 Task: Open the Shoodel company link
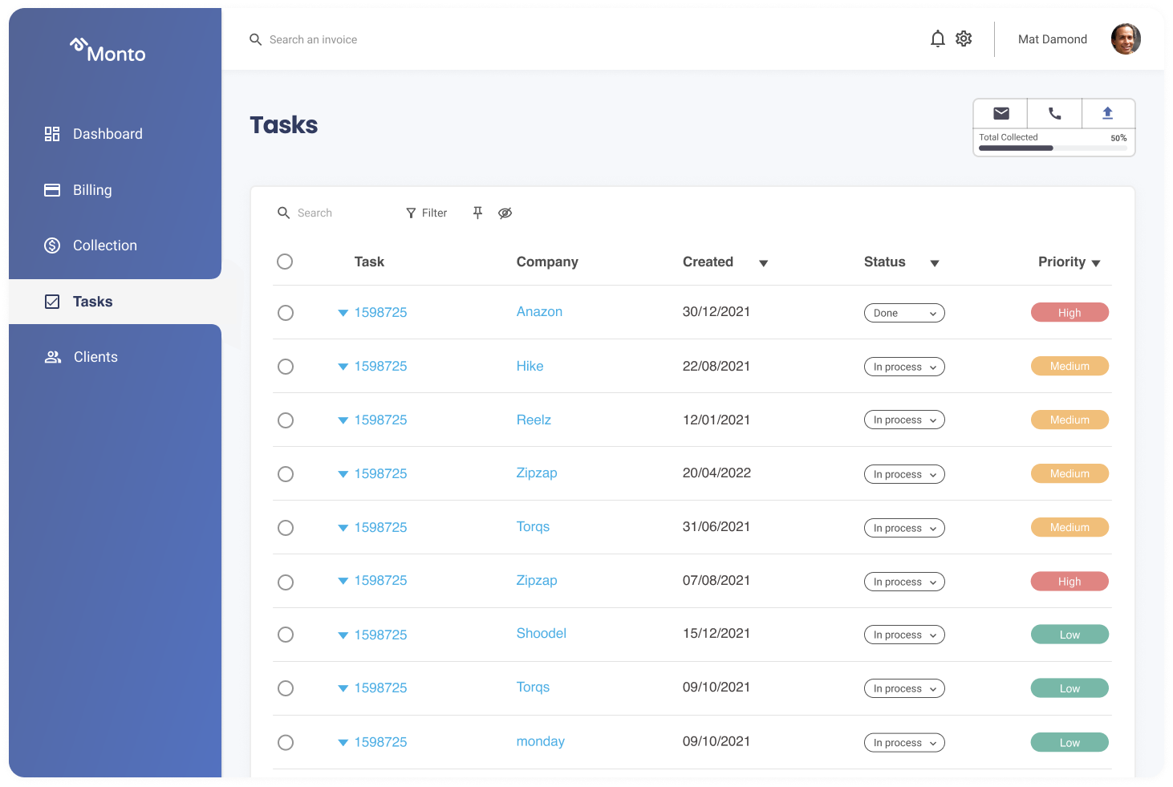click(541, 633)
